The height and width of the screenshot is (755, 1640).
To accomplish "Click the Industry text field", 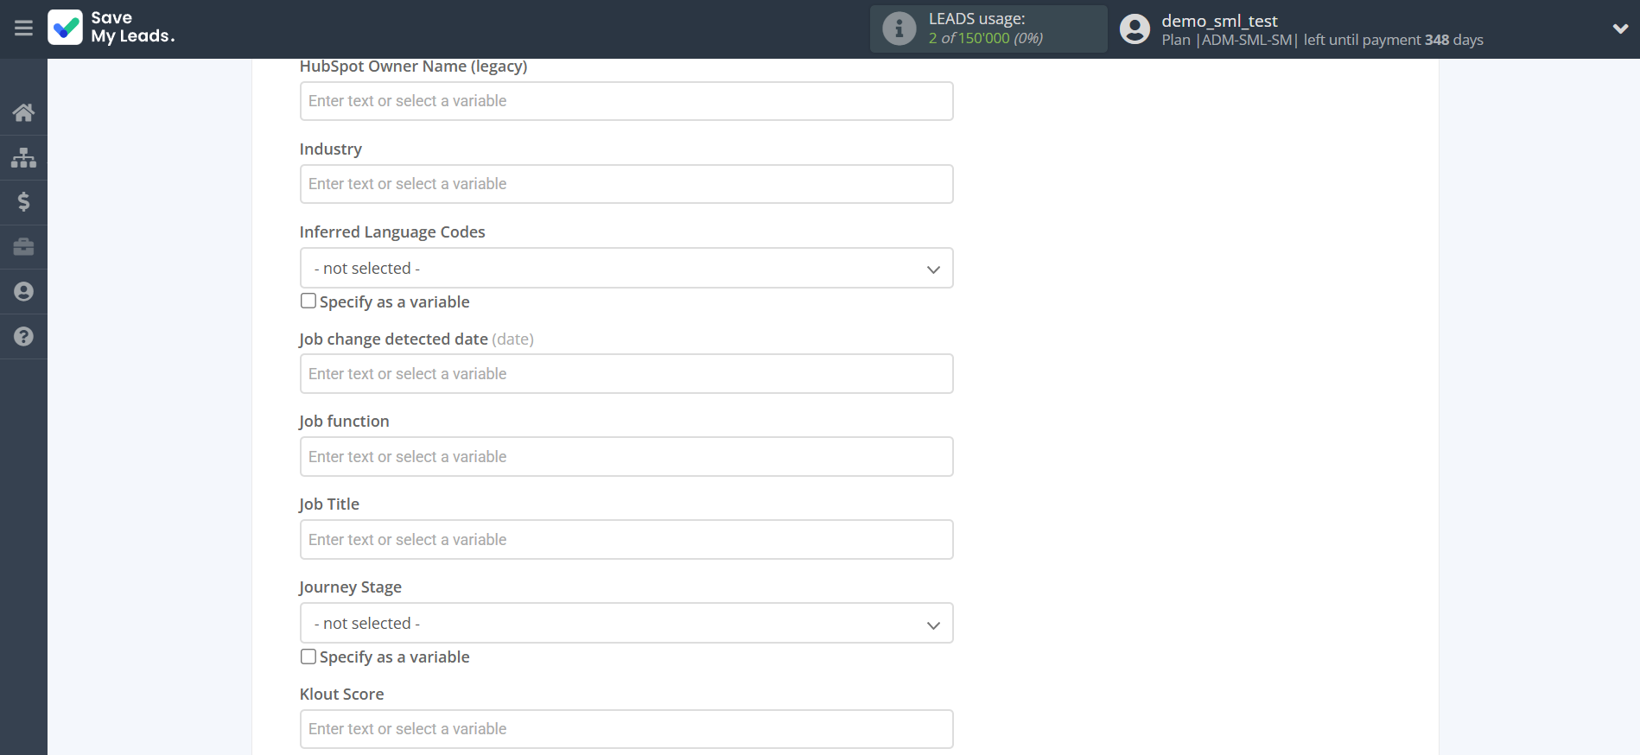I will 626,184.
